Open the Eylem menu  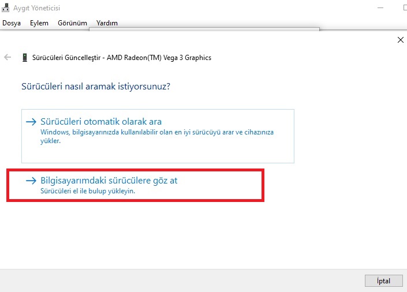click(39, 23)
